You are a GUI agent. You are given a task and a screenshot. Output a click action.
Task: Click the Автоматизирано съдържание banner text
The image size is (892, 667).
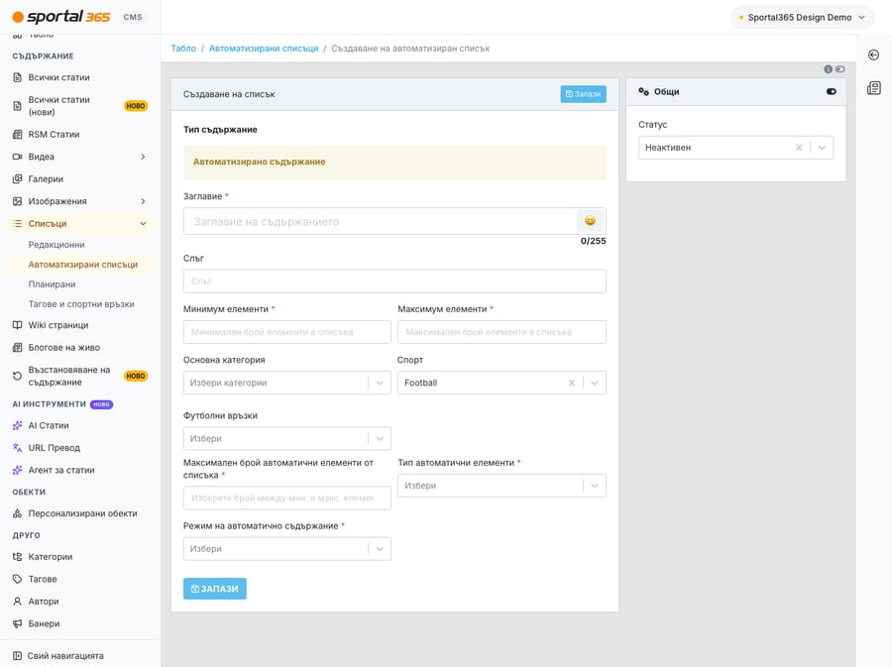coord(259,163)
